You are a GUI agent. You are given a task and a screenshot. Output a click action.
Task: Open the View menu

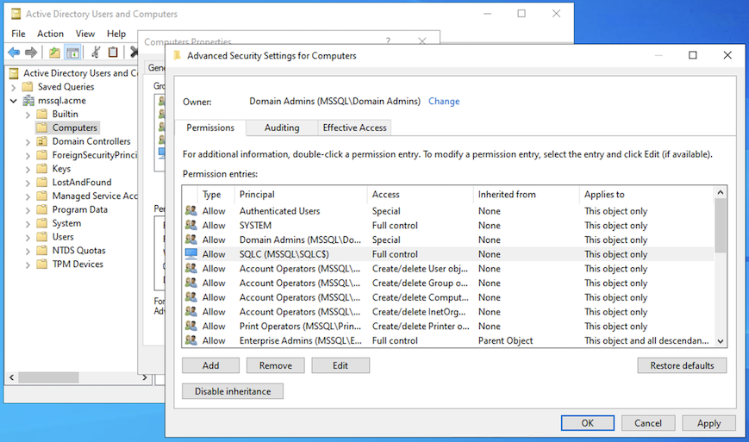click(x=85, y=34)
